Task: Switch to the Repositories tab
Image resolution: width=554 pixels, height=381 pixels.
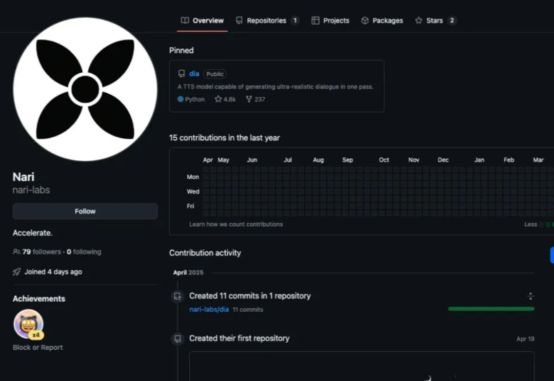Action: (267, 20)
